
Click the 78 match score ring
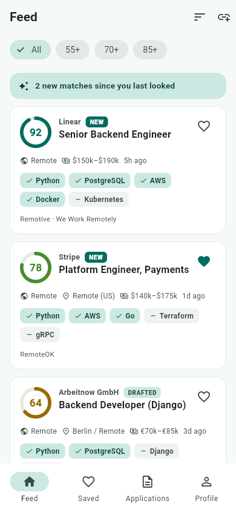36,268
